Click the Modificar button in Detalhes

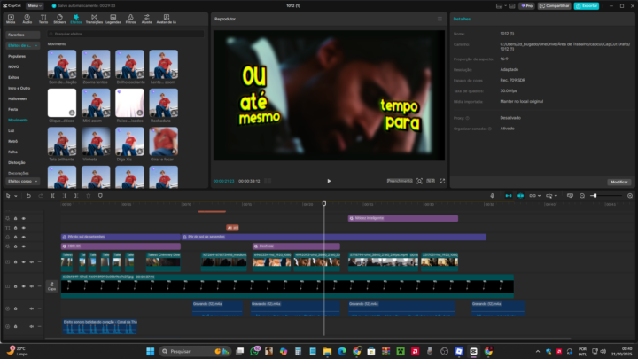point(618,182)
